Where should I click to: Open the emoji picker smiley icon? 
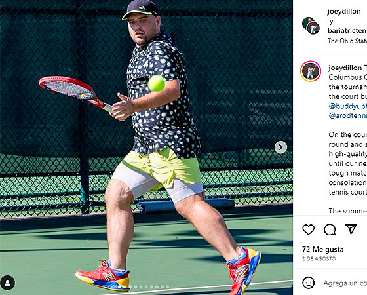tap(309, 283)
